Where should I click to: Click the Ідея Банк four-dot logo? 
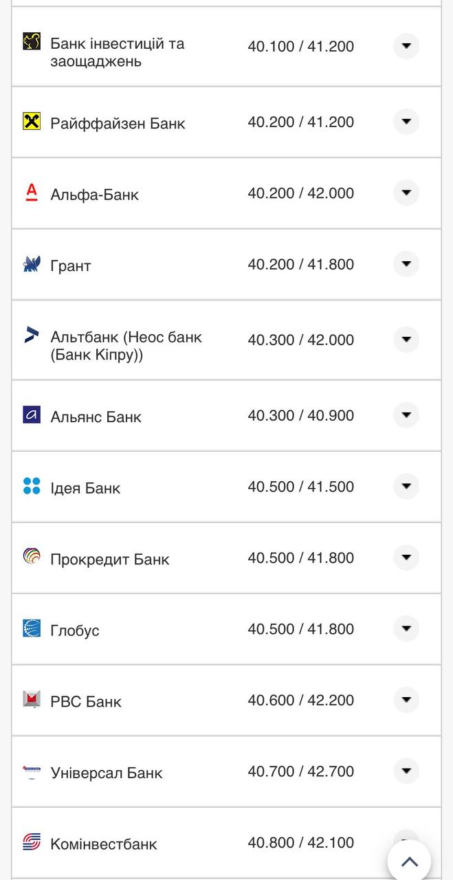point(32,487)
